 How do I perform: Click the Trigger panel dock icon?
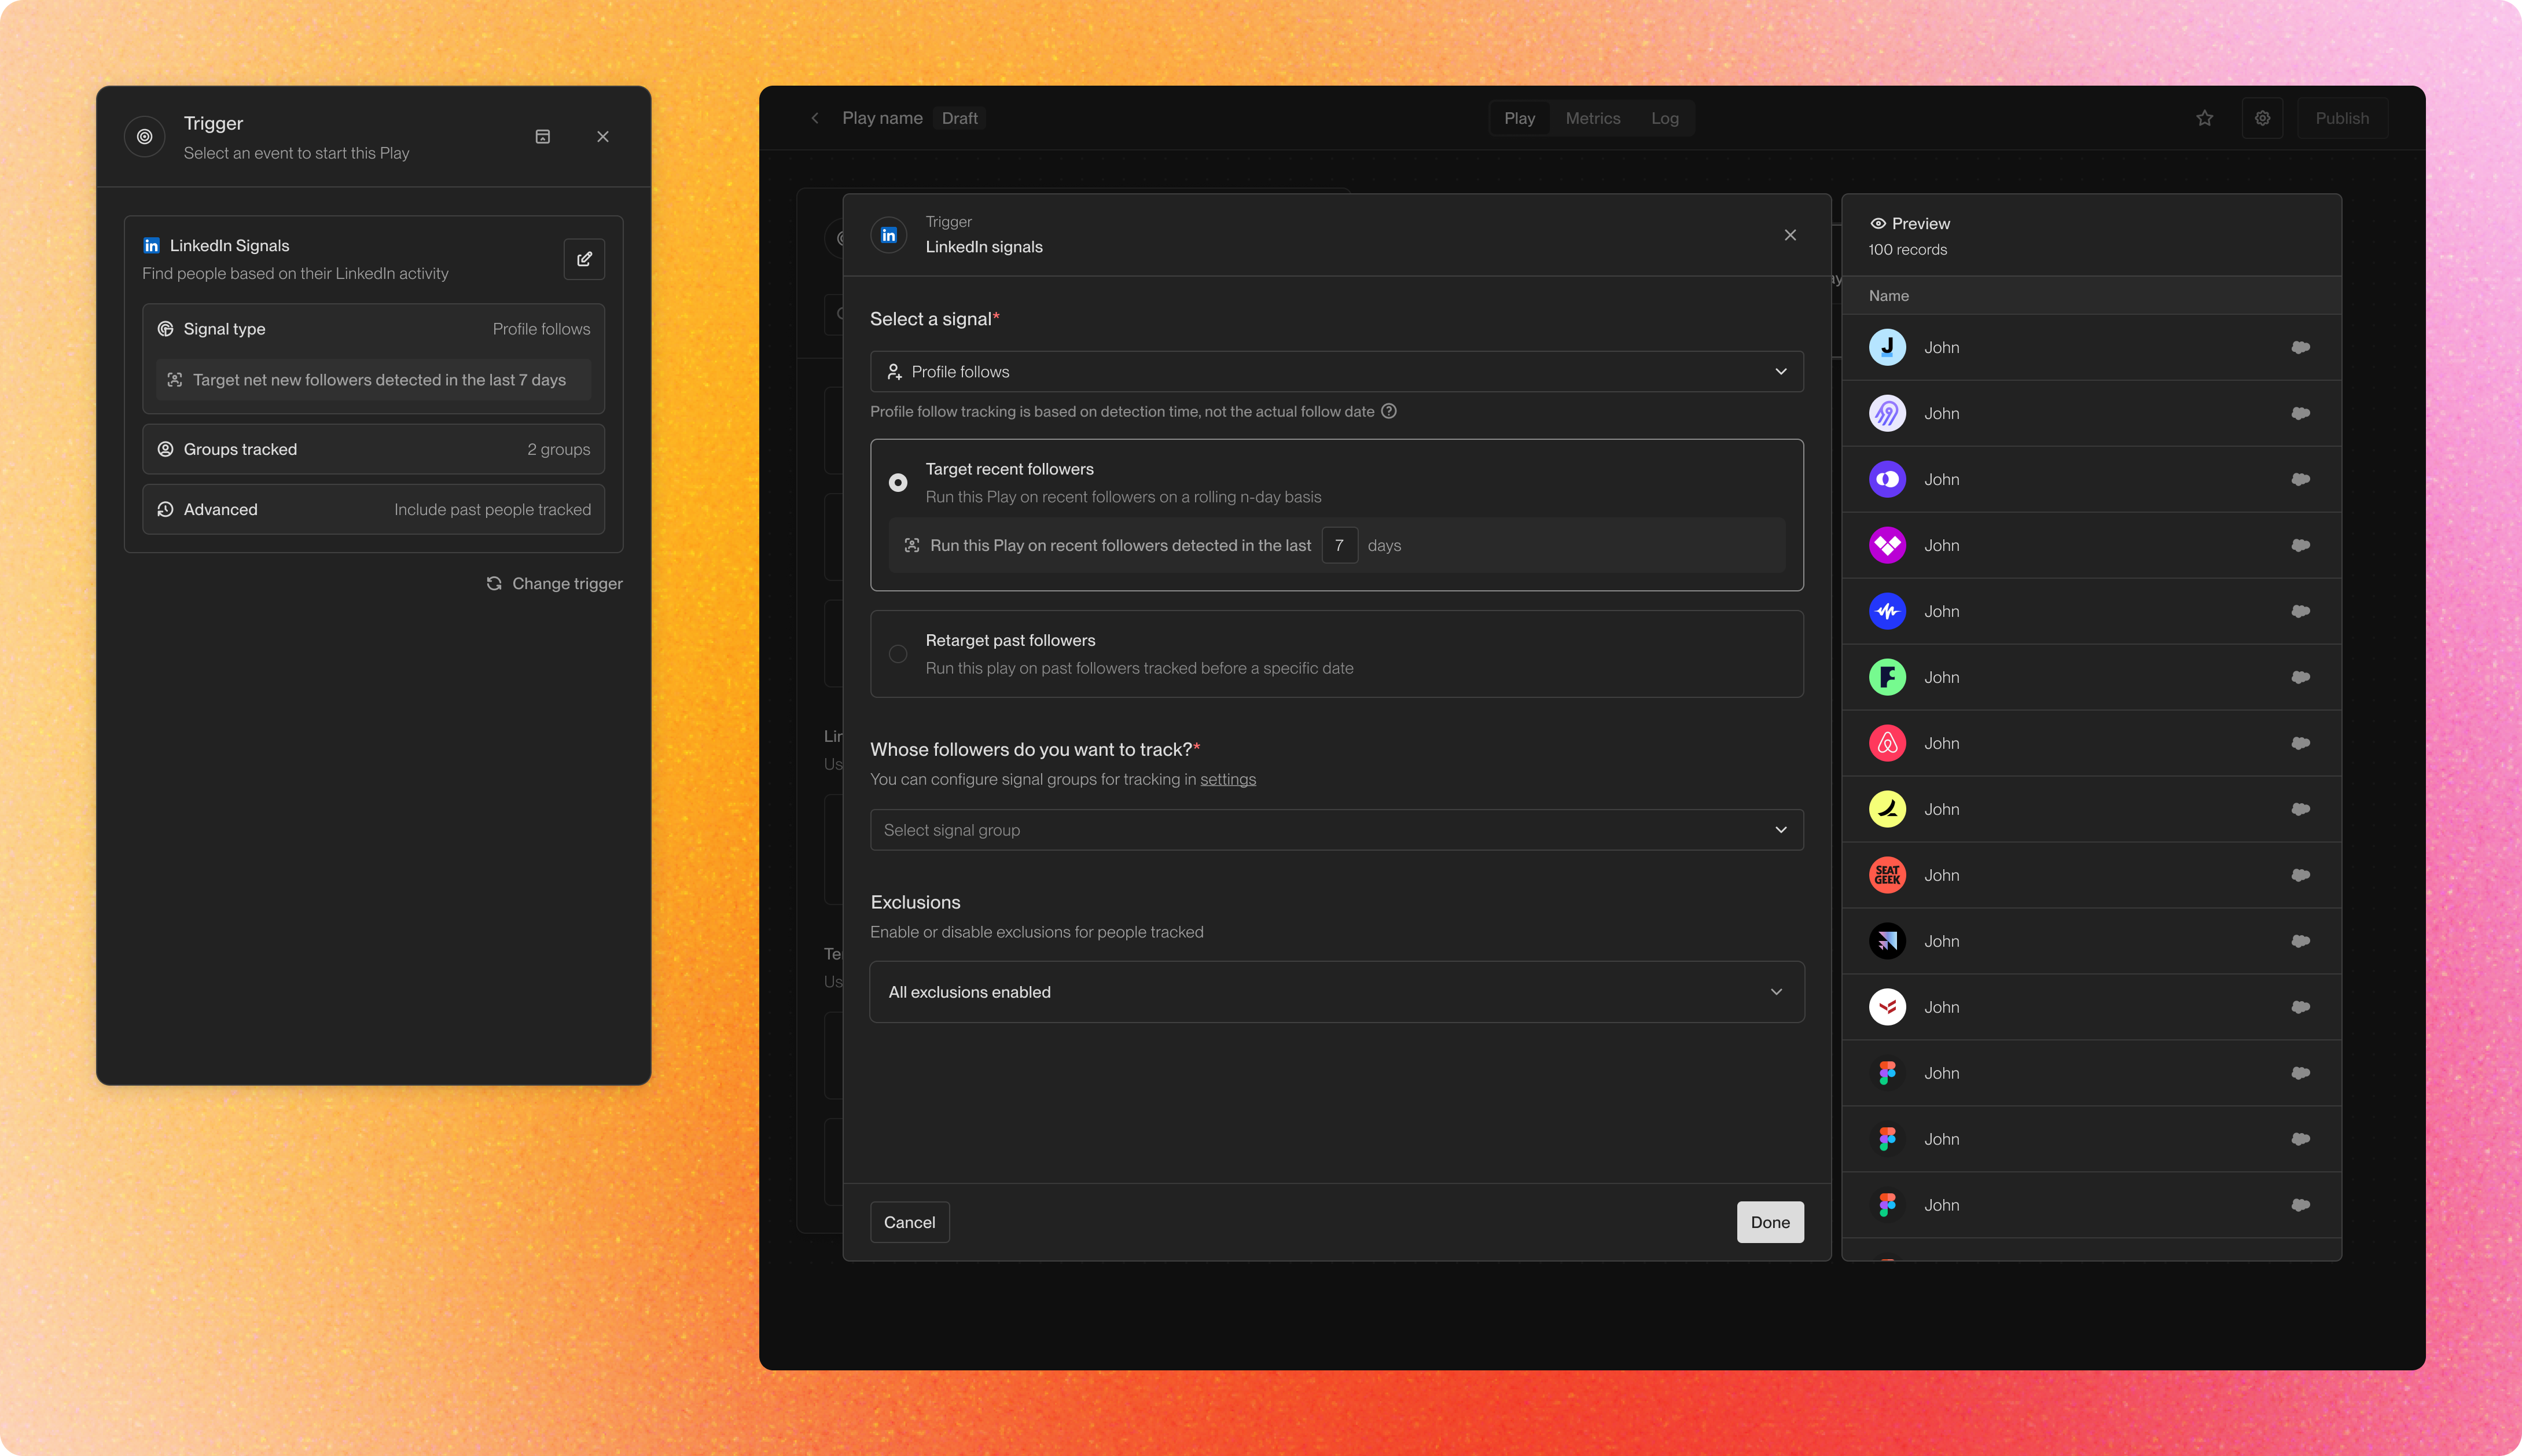[543, 137]
